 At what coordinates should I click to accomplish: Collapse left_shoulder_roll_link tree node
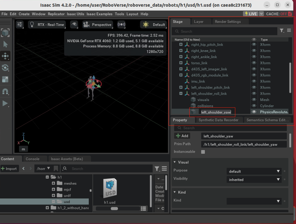[x=181, y=94]
